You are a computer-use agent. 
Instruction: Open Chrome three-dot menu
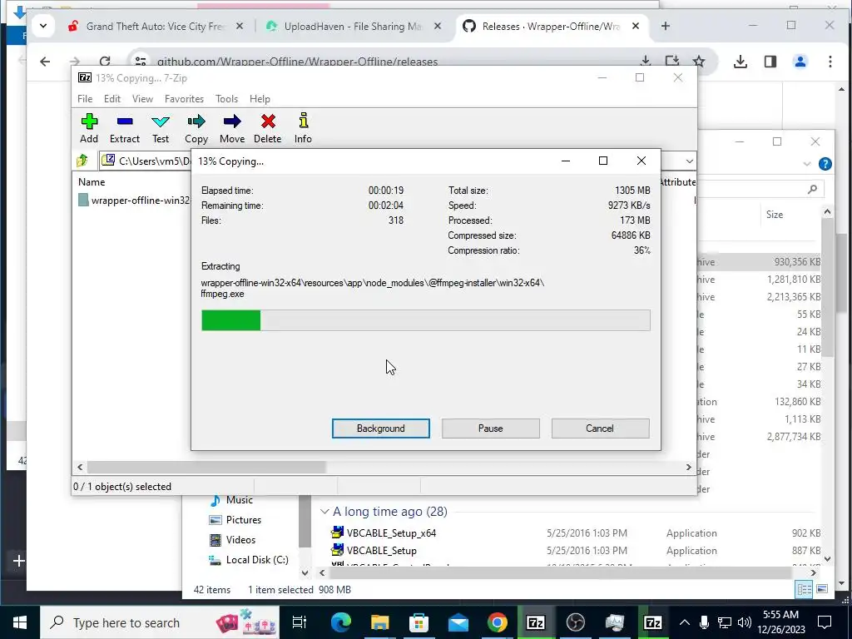pyautogui.click(x=830, y=62)
